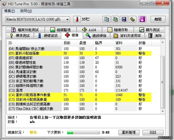This screenshot has width=174, height=140.
Task: Click the 目前 column header
Action: coord(70,43)
